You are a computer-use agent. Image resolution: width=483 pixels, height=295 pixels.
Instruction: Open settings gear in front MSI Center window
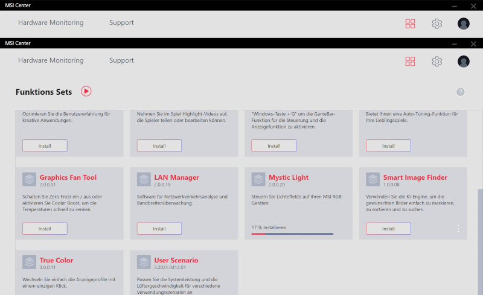pyautogui.click(x=437, y=62)
